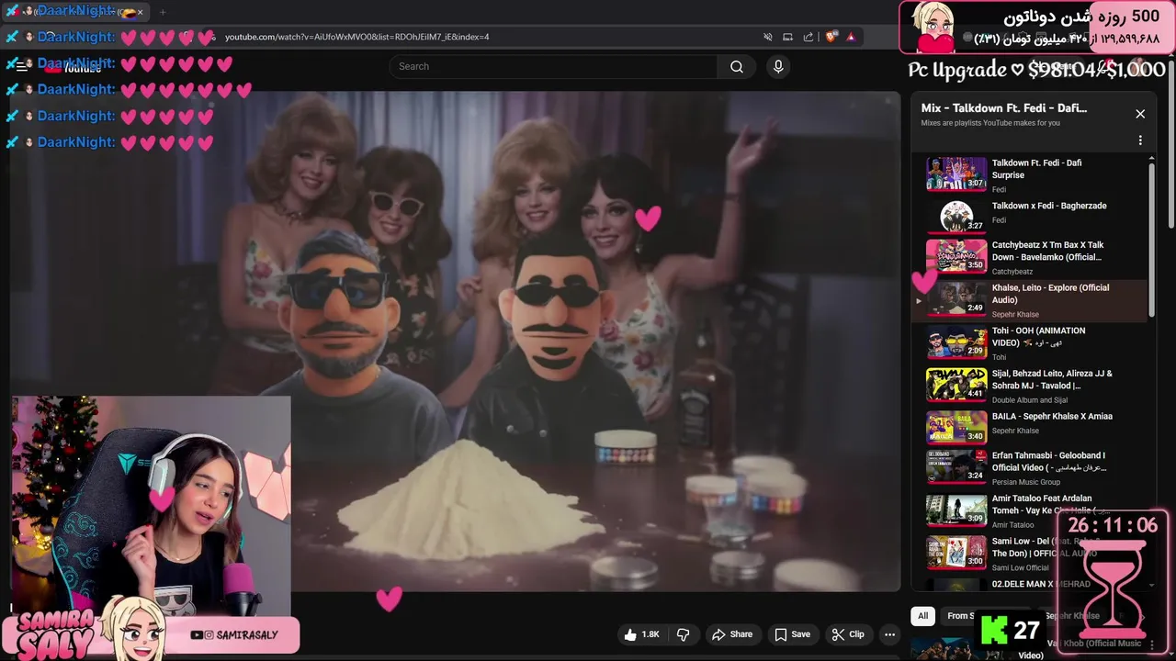Open the more actions ellipsis under video
The width and height of the screenshot is (1176, 661).
889,634
